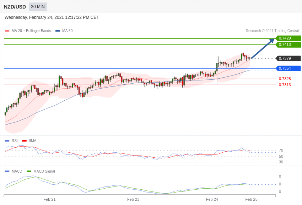This screenshot has width=302, height=205.
Task: Click the Research Trading Central credit text
Action: coord(272,31)
